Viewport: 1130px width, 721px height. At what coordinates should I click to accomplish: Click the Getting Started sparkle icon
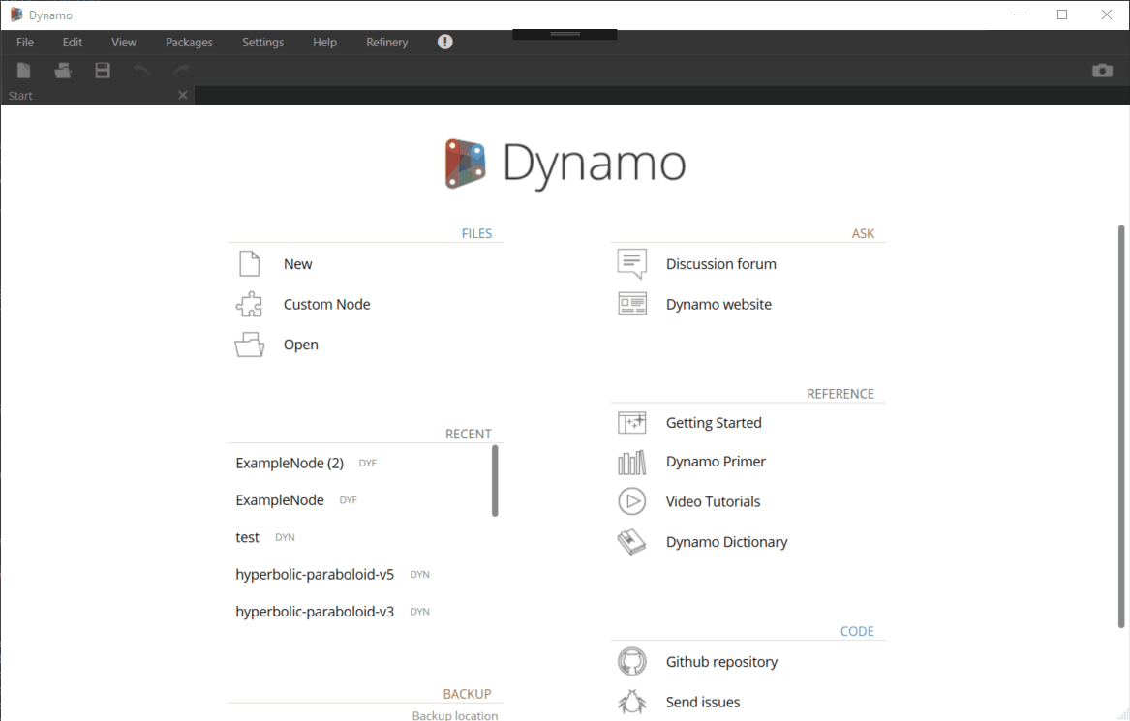pyautogui.click(x=632, y=422)
